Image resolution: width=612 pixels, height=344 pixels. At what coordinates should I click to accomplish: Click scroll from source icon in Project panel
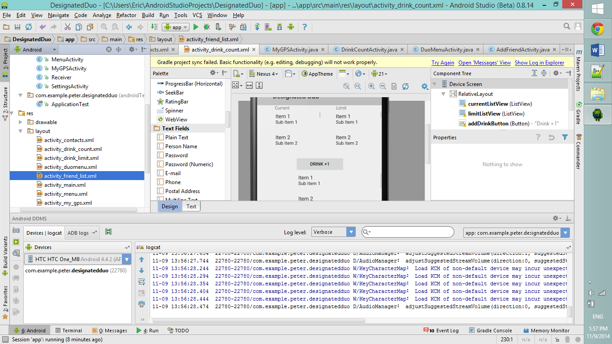pyautogui.click(x=109, y=49)
